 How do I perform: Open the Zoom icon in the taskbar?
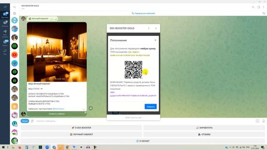pos(47,147)
